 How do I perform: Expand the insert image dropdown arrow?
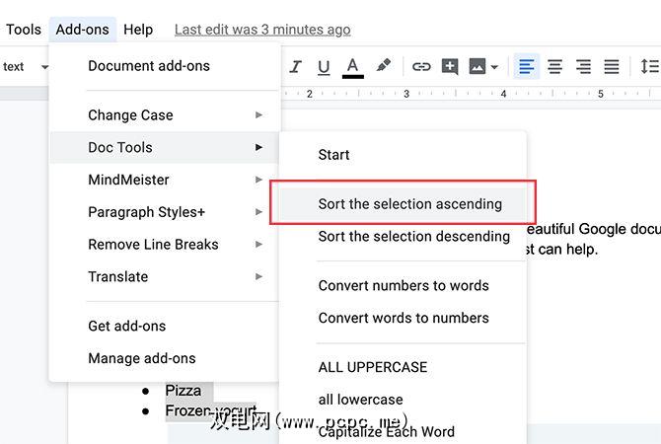pos(495,67)
